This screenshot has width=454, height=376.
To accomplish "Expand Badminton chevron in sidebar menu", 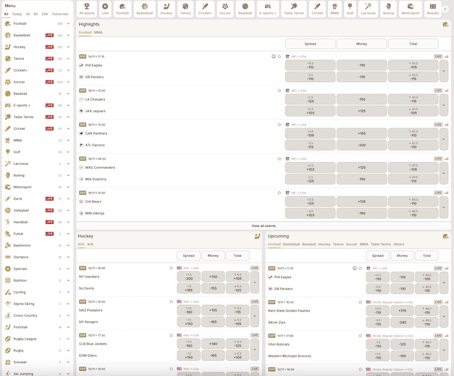I will click(x=68, y=245).
